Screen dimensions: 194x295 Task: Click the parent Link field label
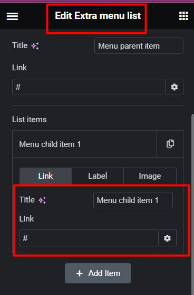coord(20,68)
